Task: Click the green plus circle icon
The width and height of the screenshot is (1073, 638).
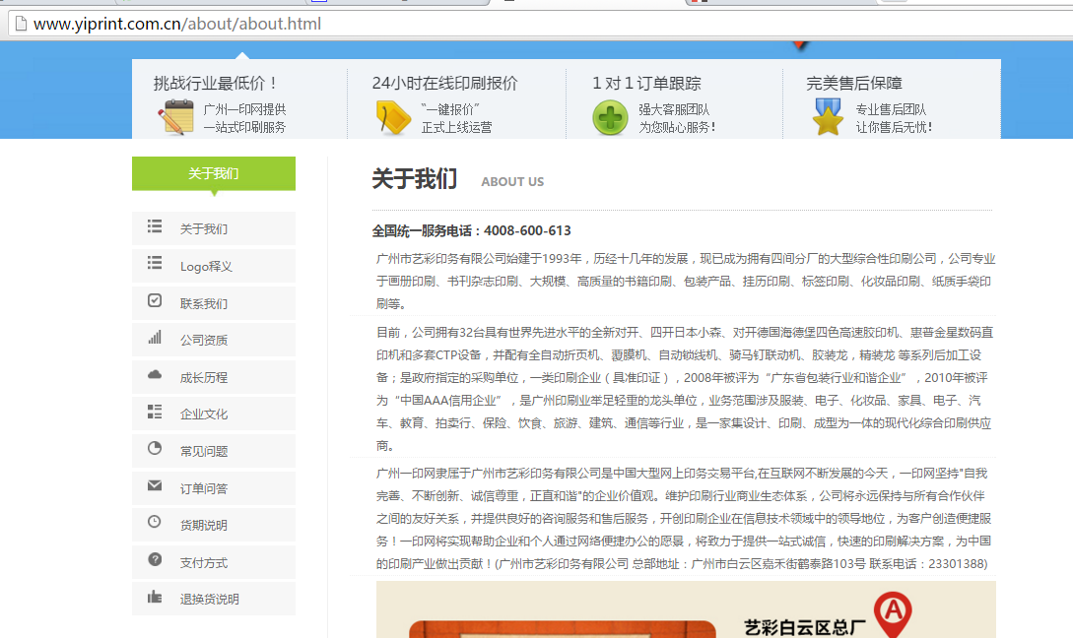Action: point(610,117)
